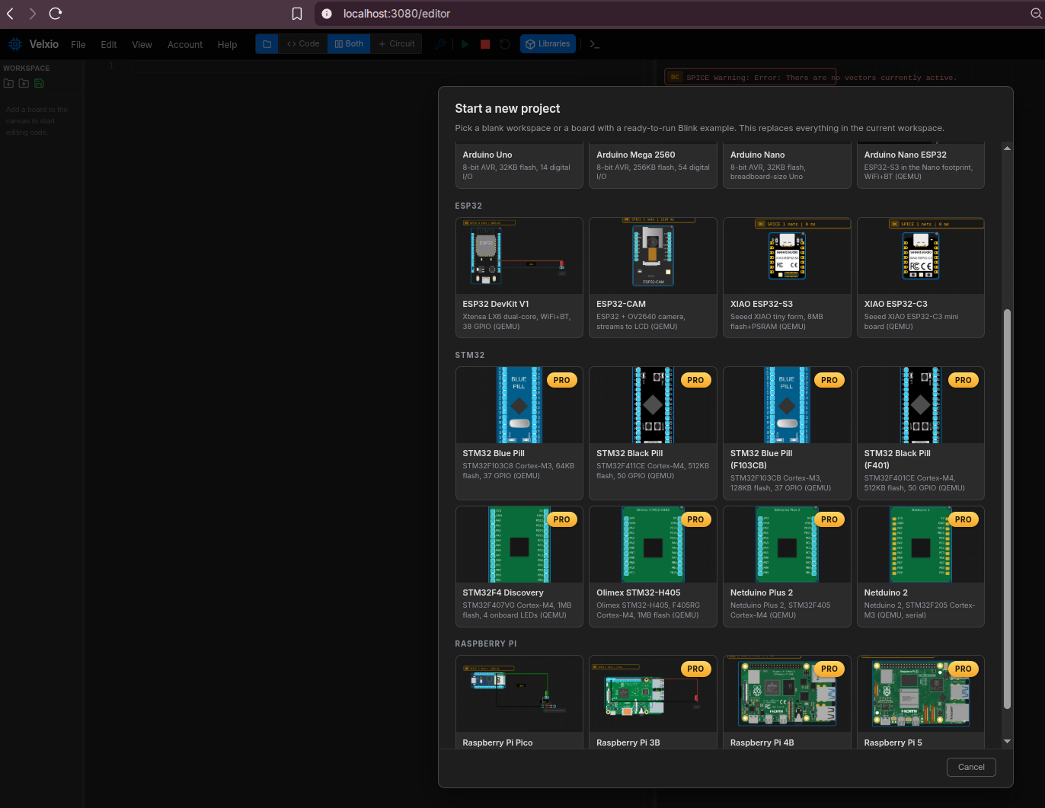Select the Arduino Uno board card
The width and height of the screenshot is (1045, 808).
[519, 165]
